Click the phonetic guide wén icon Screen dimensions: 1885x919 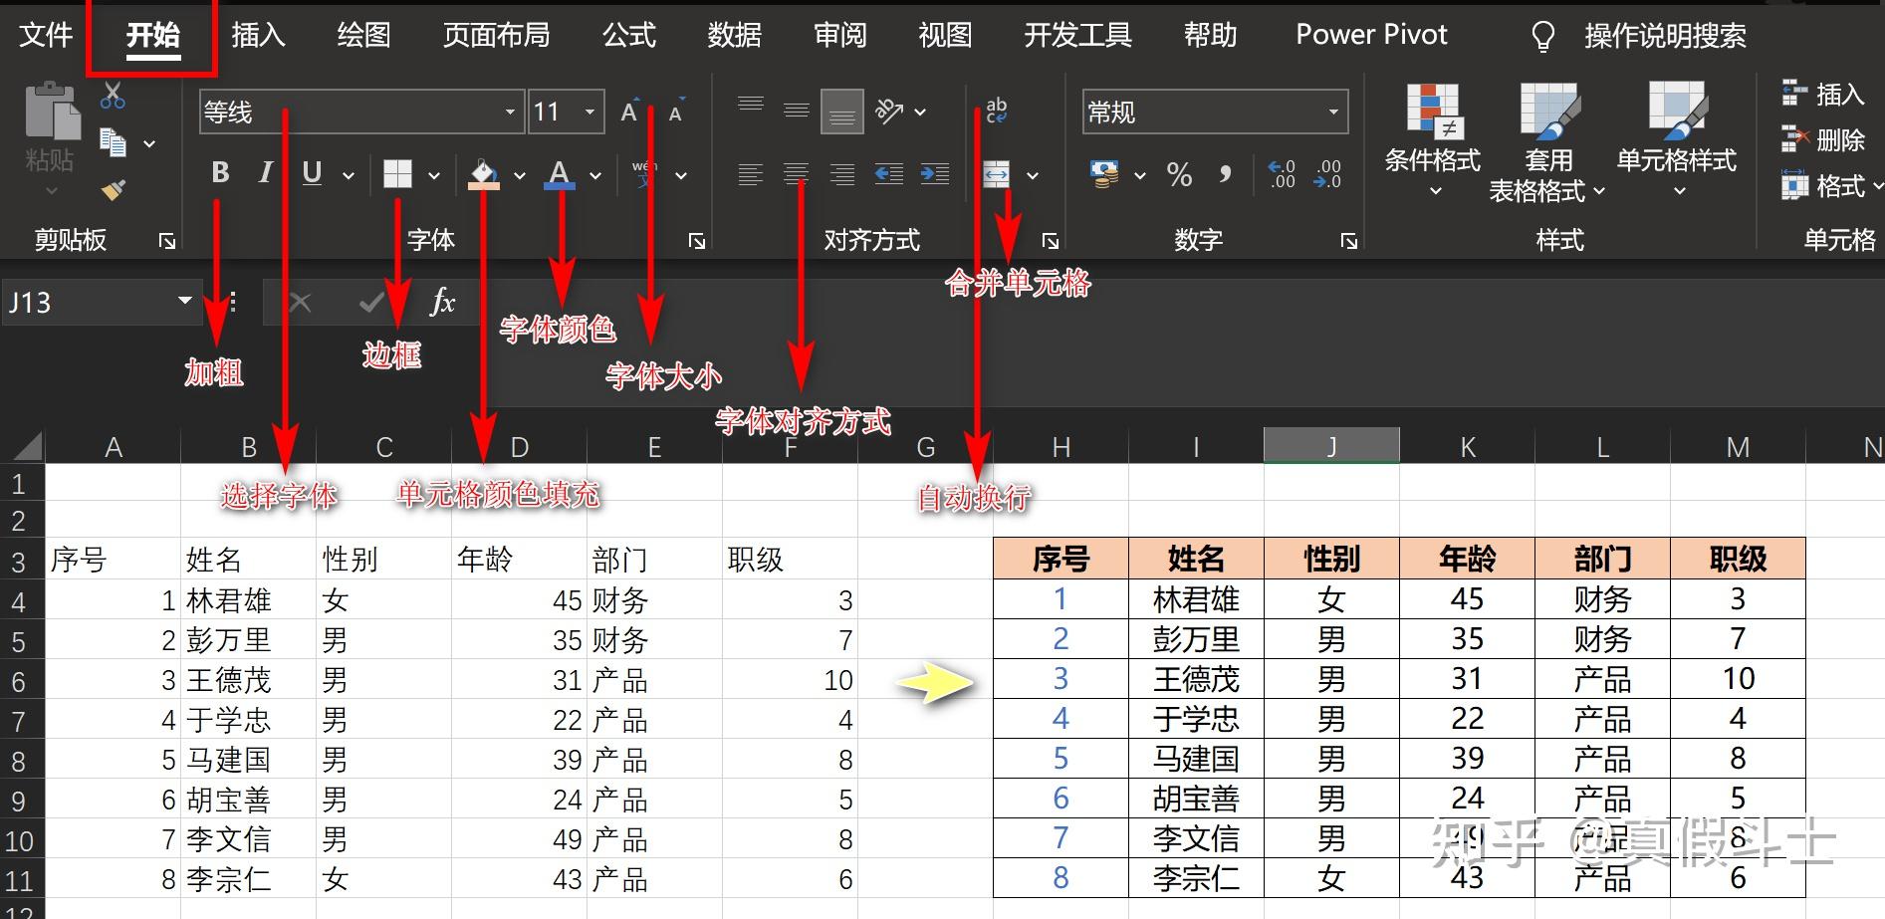(x=645, y=174)
